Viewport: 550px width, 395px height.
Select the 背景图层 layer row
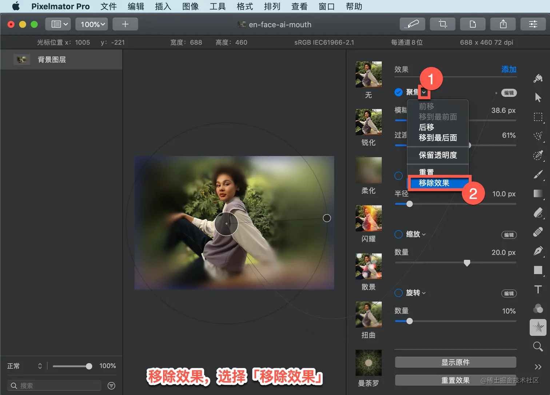[61, 60]
